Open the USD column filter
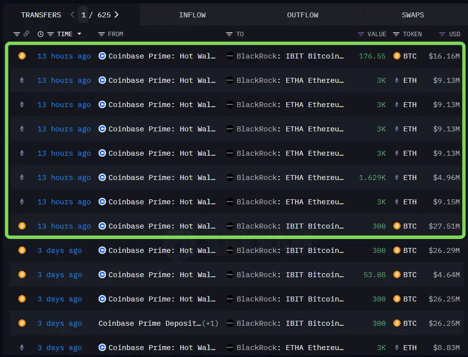This screenshot has width=468, height=357. pyautogui.click(x=442, y=34)
